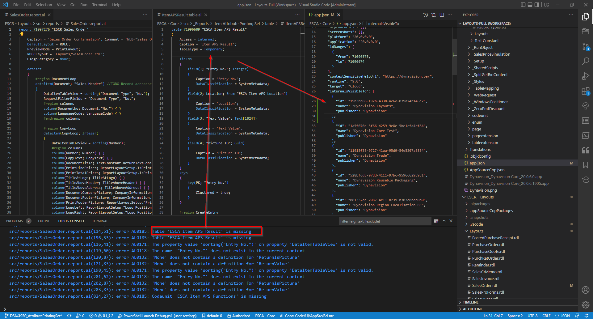Open the Search view in activity bar

[586, 61]
